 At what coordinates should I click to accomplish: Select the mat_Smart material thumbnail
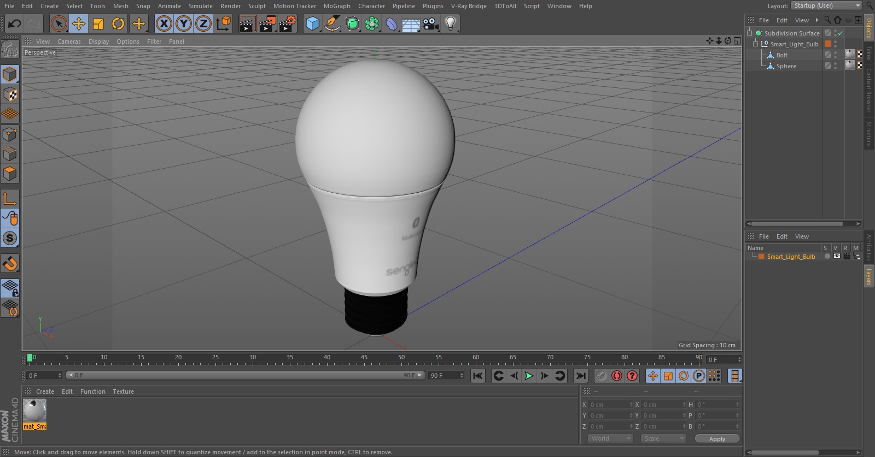click(x=35, y=414)
